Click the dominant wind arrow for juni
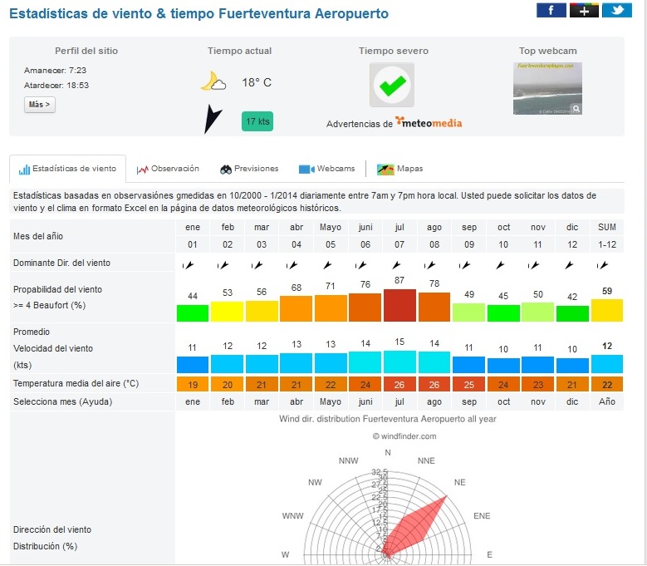The width and height of the screenshot is (647, 566). tap(361, 265)
